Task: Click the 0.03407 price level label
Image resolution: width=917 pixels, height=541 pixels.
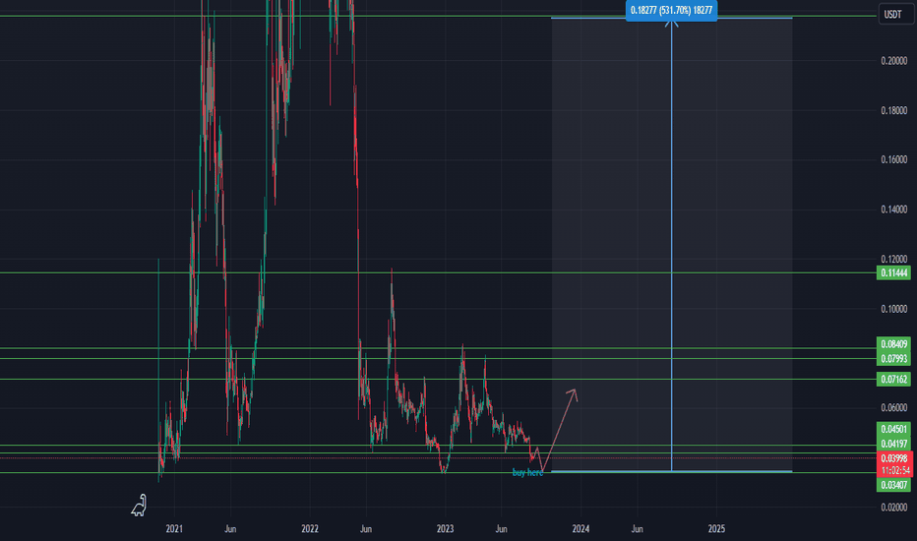Action: click(x=893, y=485)
